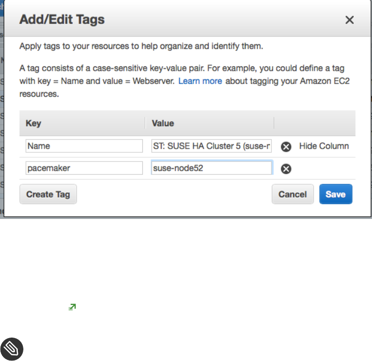The width and height of the screenshot is (372, 361).
Task: Remove the Name tag row
Action: 286,147
